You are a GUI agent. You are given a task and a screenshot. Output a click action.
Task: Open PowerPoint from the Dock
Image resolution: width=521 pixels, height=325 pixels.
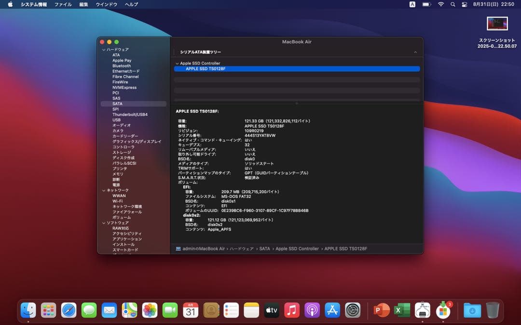380,311
